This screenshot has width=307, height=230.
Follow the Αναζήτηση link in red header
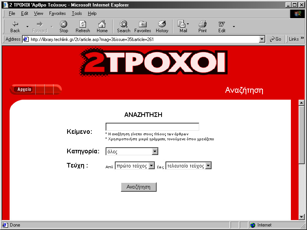coord(244,90)
